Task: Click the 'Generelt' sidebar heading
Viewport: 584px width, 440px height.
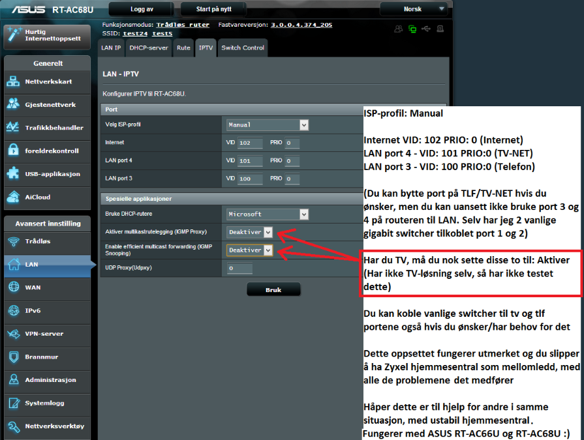Action: [48, 63]
